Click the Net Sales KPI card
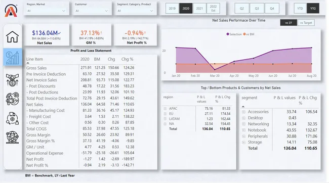 pyautogui.click(x=47, y=35)
